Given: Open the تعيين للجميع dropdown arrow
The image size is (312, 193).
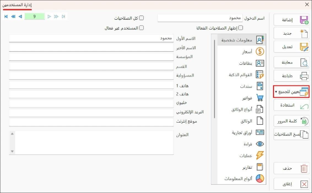Looking at the screenshot, I should click(x=276, y=92).
